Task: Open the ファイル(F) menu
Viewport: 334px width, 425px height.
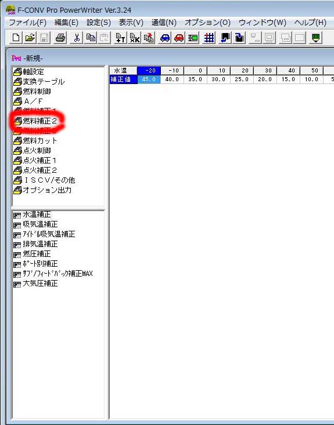Action: (x=28, y=23)
